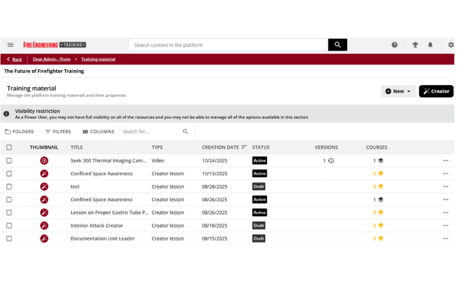Check the Seek 300 Thermal Imaging row

[9, 161]
